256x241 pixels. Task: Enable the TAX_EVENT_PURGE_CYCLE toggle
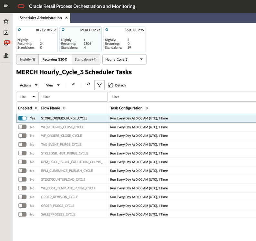22,145
